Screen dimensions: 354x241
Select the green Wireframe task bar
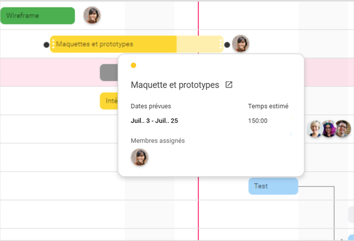[x=38, y=16]
